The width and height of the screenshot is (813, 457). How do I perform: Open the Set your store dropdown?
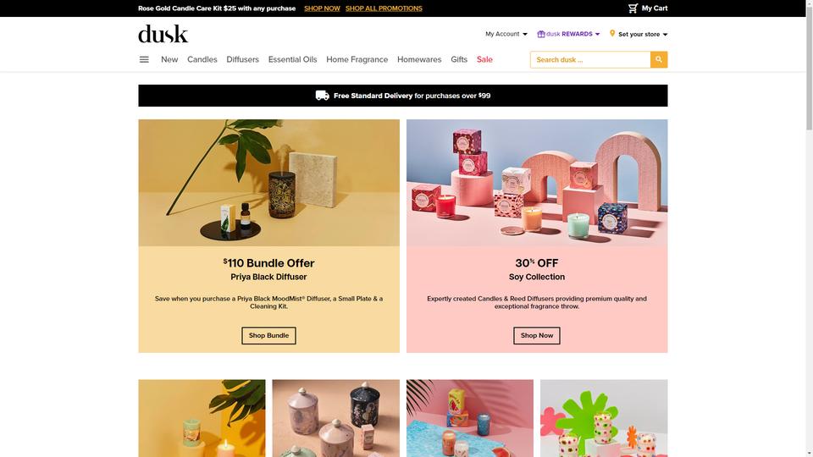[643, 34]
